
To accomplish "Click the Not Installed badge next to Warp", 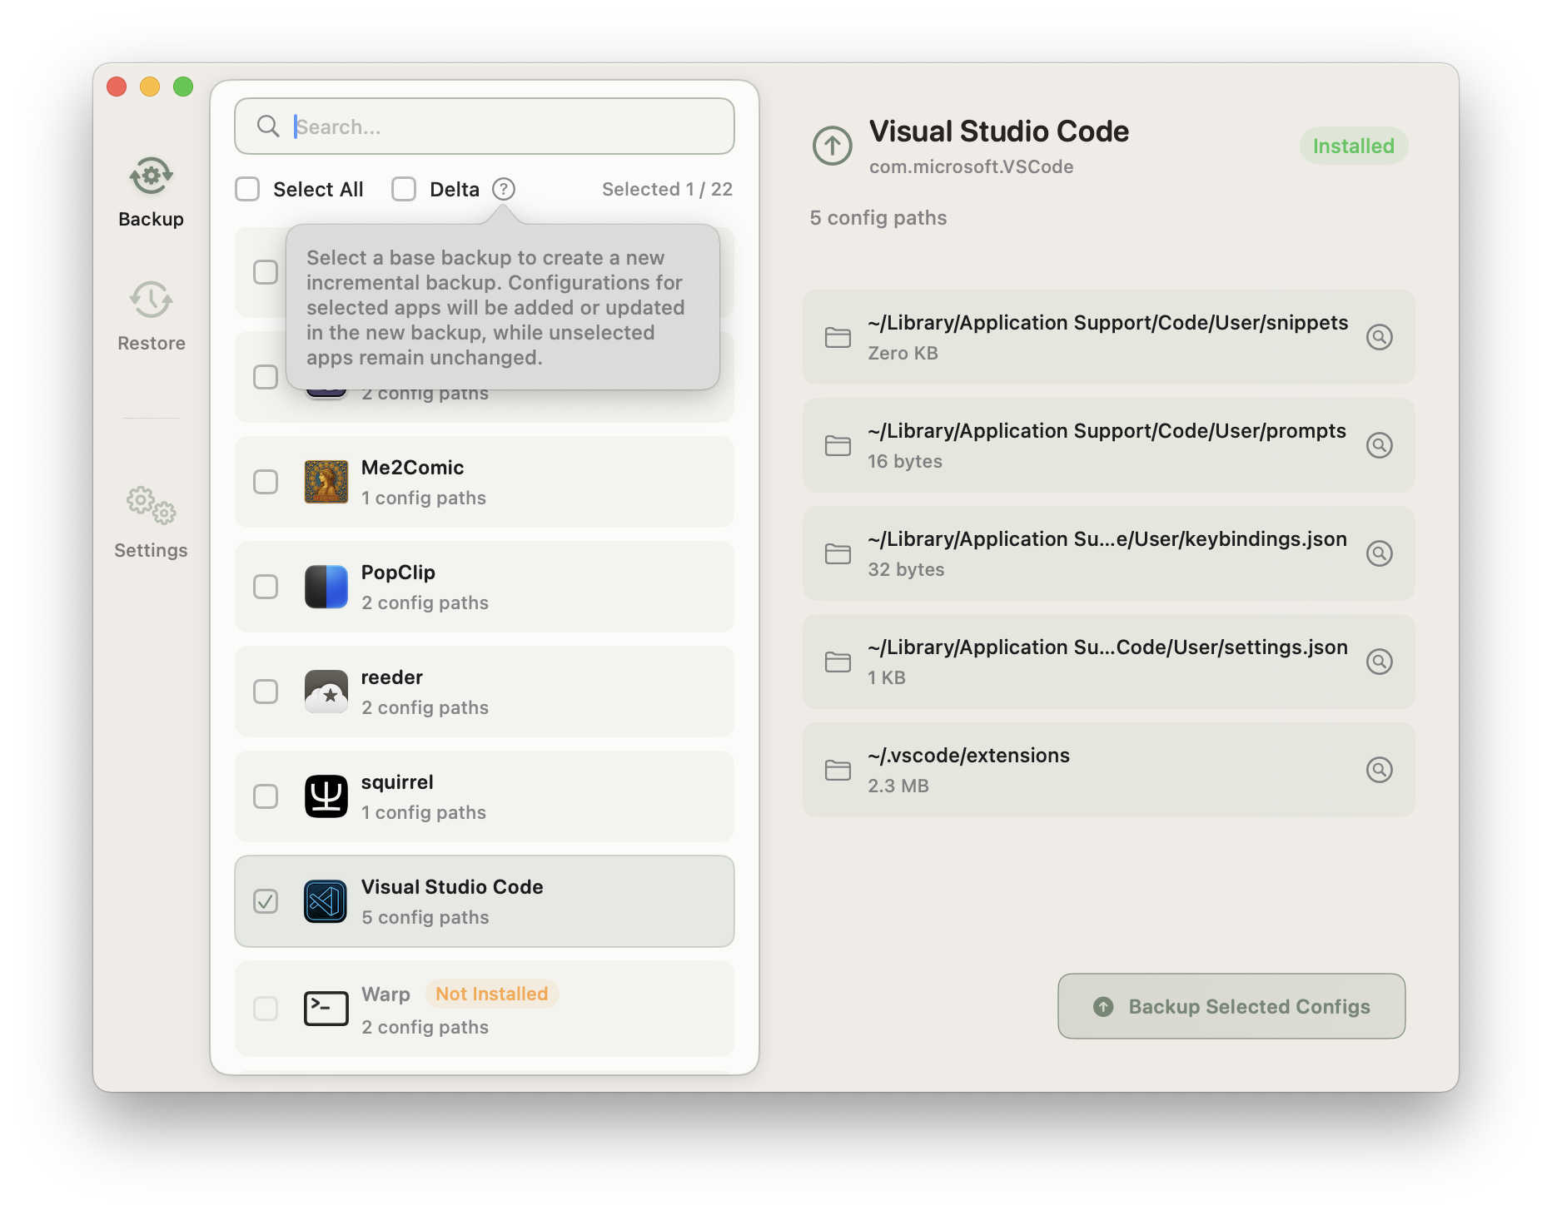I will (492, 994).
